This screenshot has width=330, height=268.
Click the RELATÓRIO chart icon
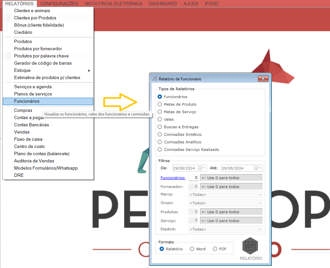click(x=250, y=246)
